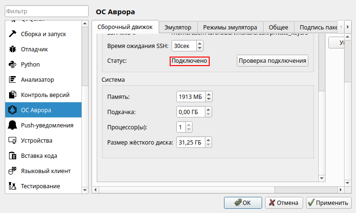Click the Подключено status text

[x=189, y=61]
